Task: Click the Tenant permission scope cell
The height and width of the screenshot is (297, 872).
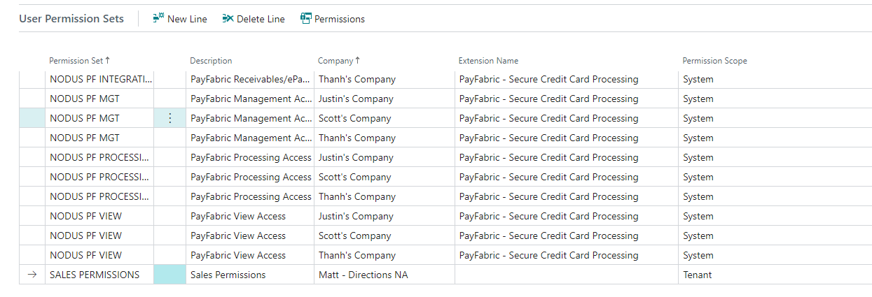Action: point(698,275)
